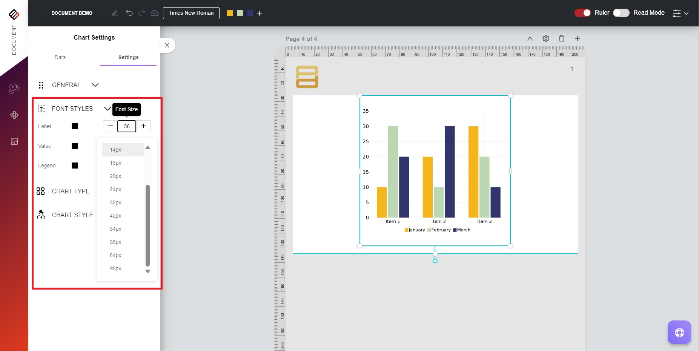Enable Read Mode switch
The height and width of the screenshot is (351, 699).
pyautogui.click(x=621, y=13)
